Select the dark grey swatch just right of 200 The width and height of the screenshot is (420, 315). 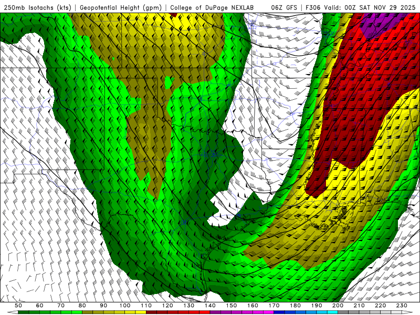(343, 312)
